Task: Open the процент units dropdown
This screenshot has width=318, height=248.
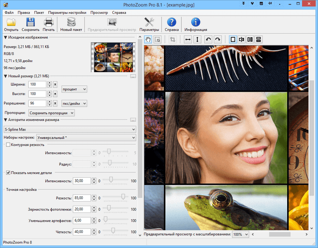Action: [x=75, y=89]
